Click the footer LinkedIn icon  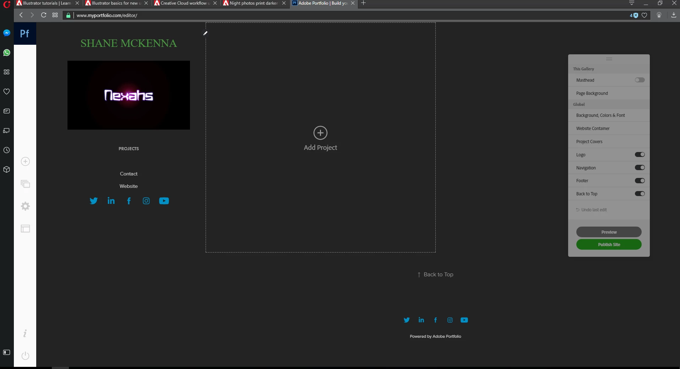pos(421,320)
